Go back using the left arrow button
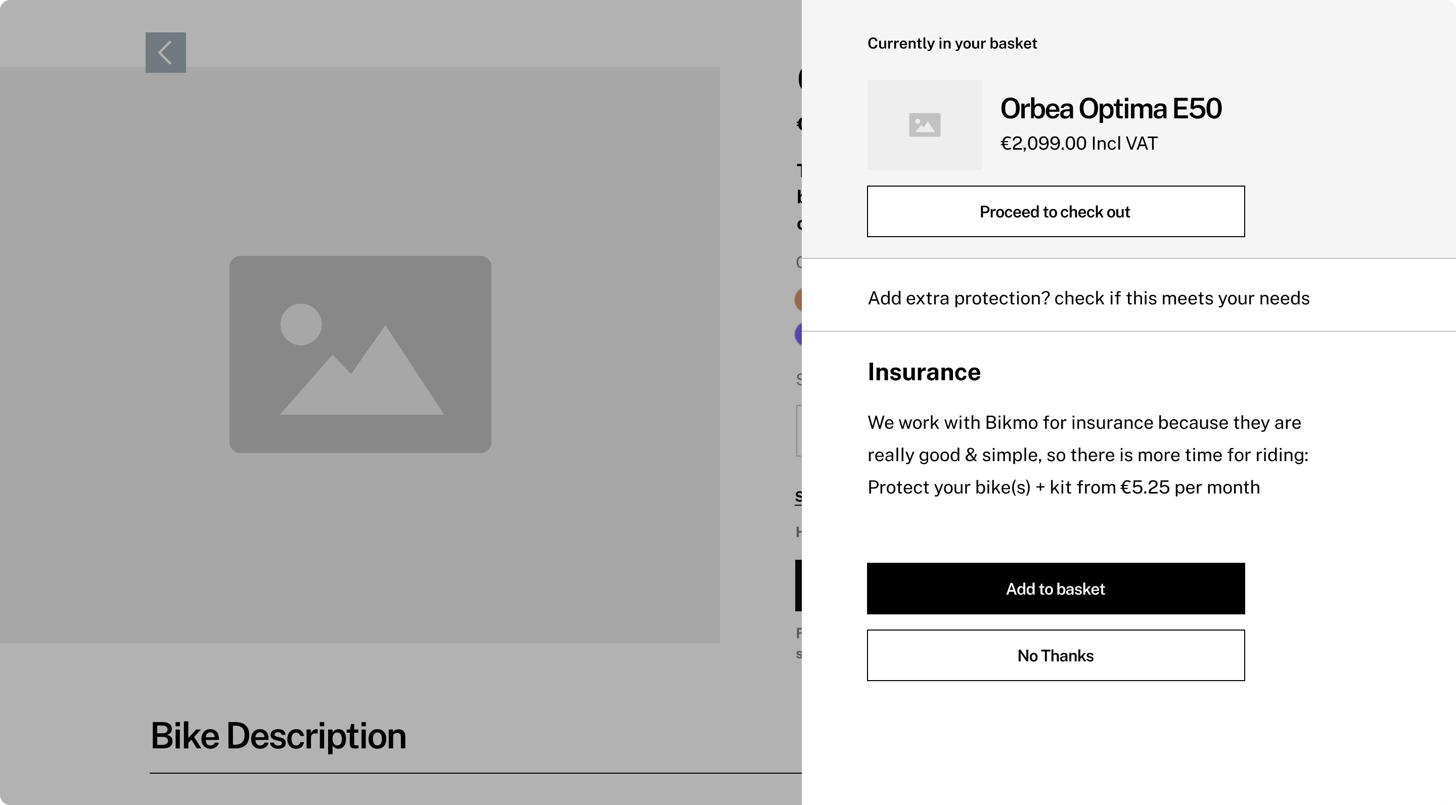 point(166,53)
